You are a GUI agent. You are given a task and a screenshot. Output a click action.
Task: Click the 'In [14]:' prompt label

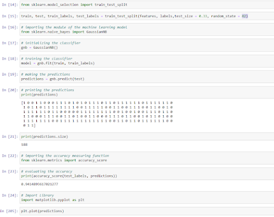pos(10,5)
